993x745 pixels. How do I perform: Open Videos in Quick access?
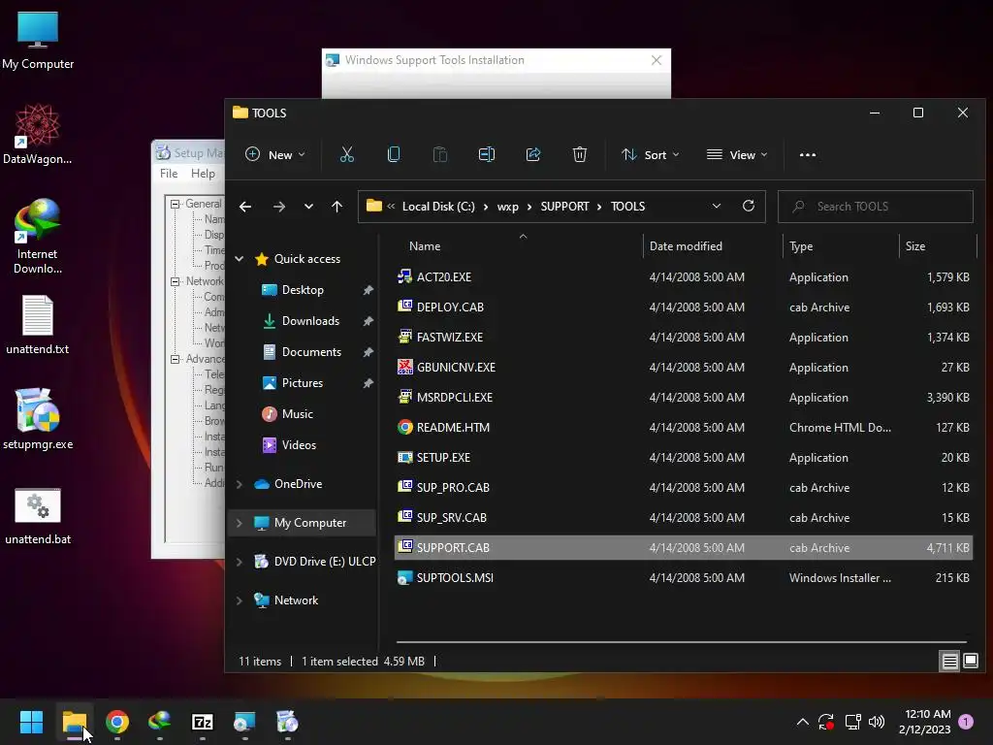pos(299,445)
